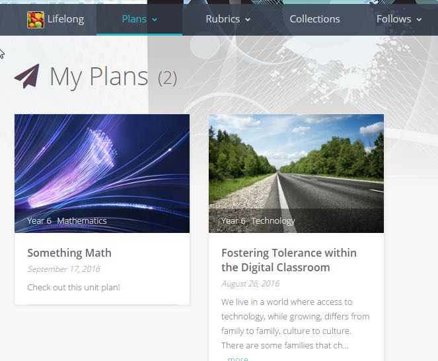Click the Year 6 Technology label
This screenshot has width=438, height=361.
point(258,220)
